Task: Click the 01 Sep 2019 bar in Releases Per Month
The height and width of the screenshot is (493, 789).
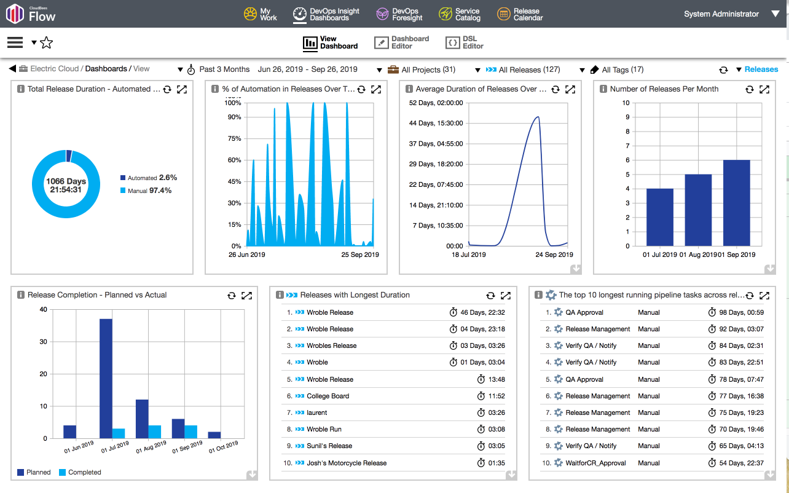Action: tap(736, 202)
